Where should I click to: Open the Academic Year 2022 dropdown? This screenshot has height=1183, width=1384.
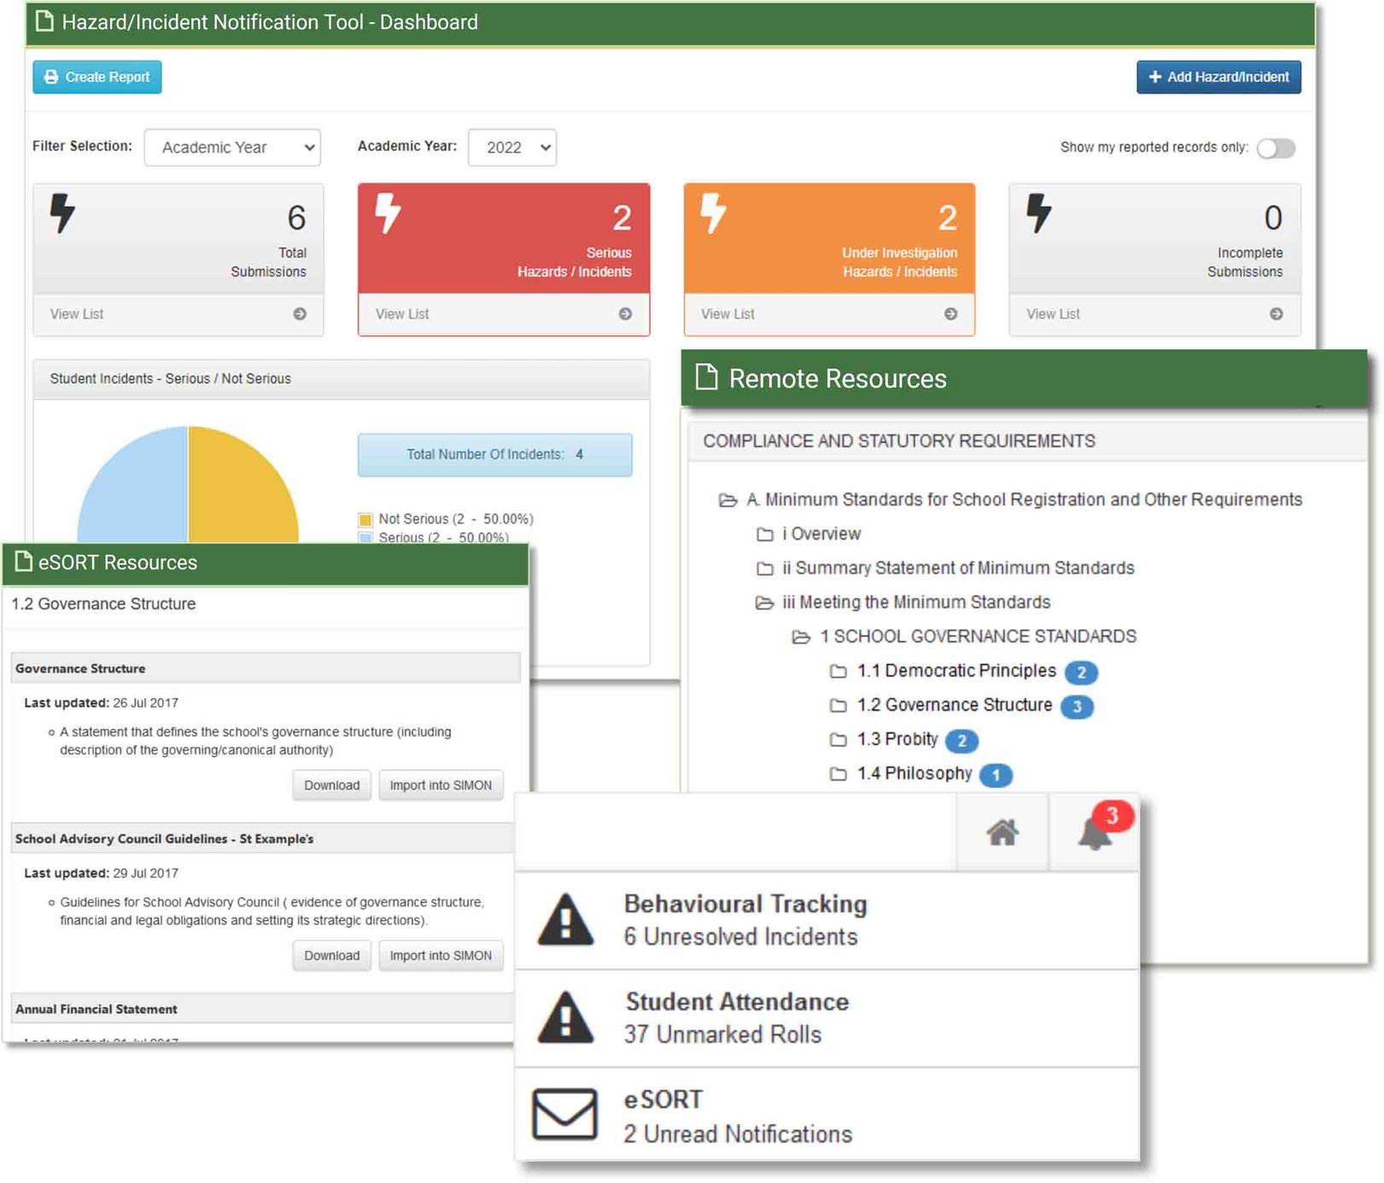512,148
